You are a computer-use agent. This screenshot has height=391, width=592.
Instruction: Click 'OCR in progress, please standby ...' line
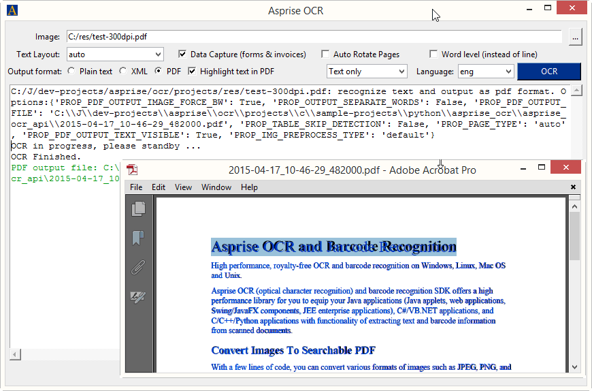point(105,146)
